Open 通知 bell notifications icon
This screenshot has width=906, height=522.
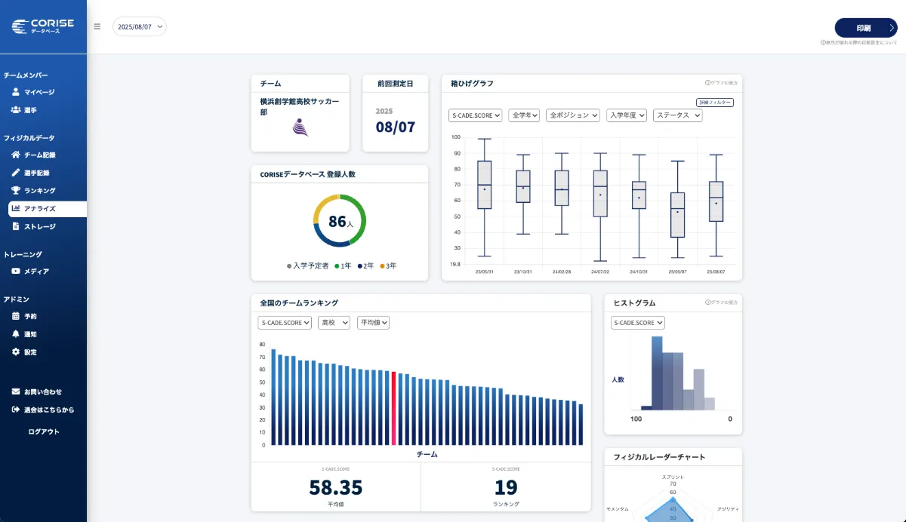(x=16, y=334)
